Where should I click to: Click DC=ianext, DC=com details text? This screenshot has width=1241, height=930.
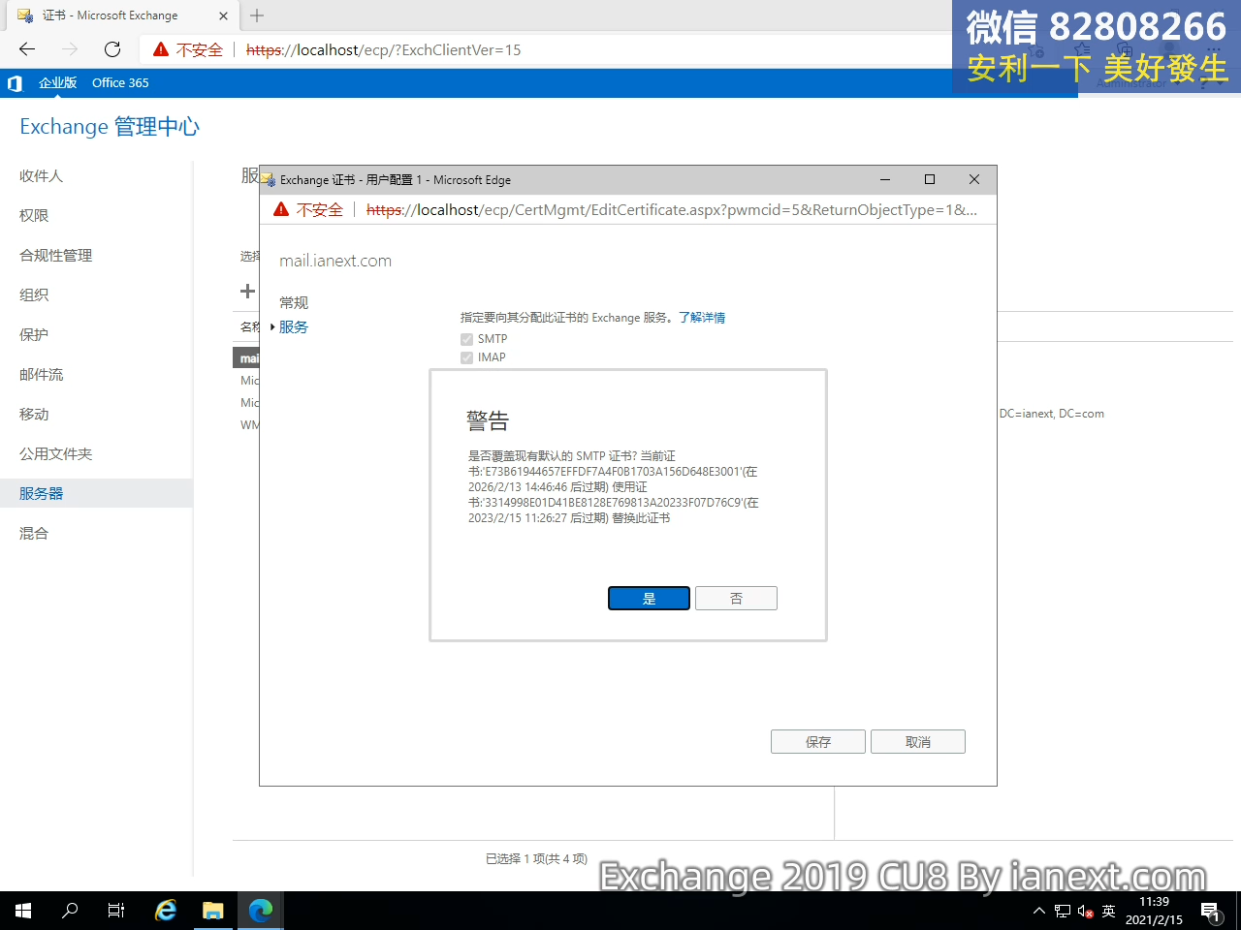click(x=1052, y=414)
